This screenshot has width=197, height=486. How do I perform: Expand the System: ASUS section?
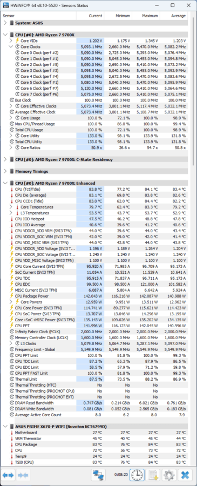click(x=5, y=23)
